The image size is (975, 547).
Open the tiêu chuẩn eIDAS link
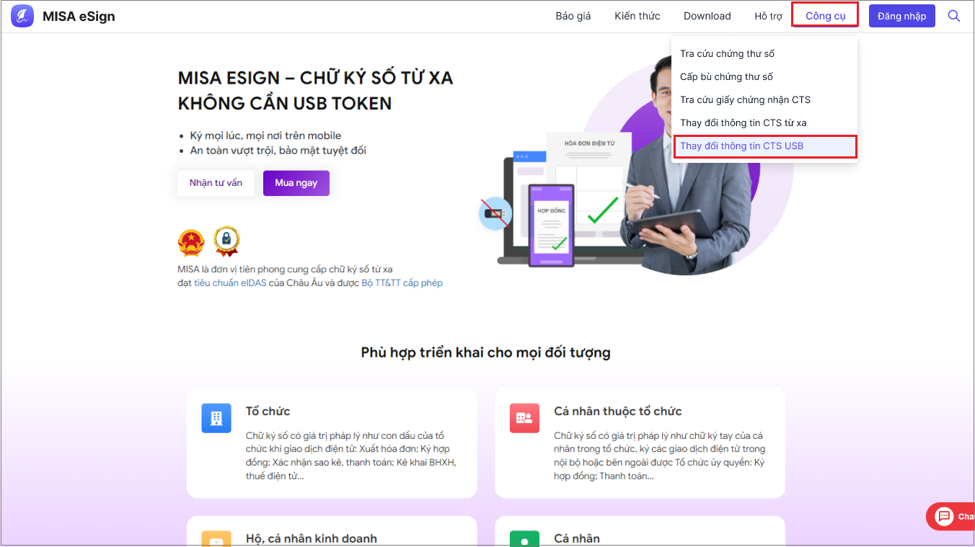coord(229,283)
